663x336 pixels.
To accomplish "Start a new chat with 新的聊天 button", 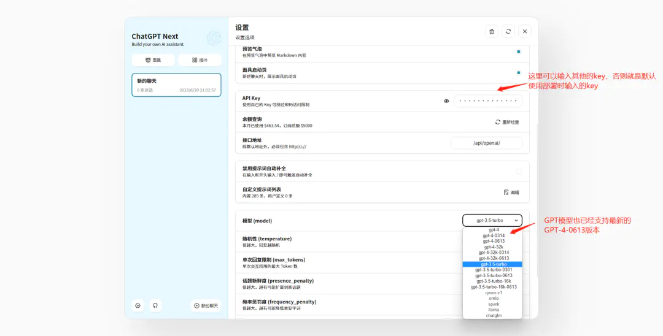I will (x=206, y=305).
